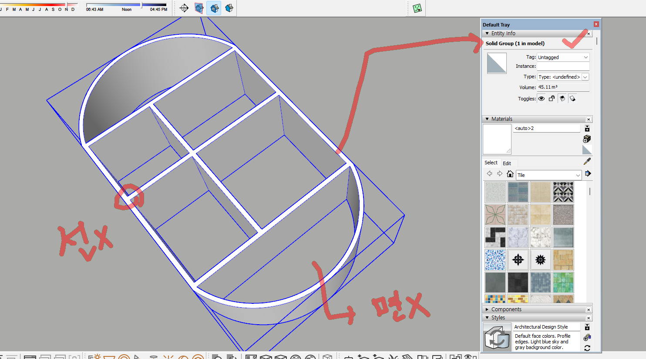Select the black white zigzag tile
This screenshot has height=359, width=646.
click(x=495, y=237)
